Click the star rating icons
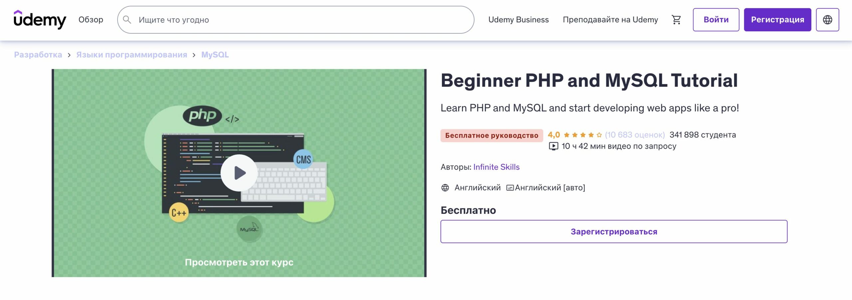Screen dimensions: 852x300 click(x=583, y=135)
